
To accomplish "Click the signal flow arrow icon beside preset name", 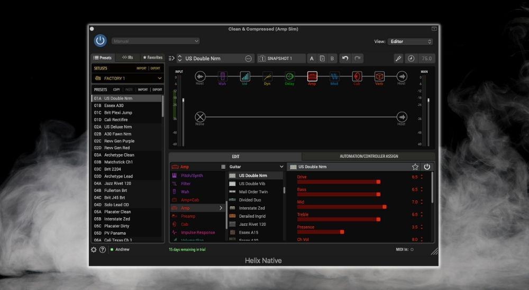I will (171, 58).
